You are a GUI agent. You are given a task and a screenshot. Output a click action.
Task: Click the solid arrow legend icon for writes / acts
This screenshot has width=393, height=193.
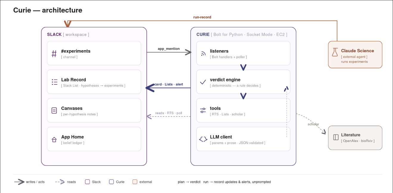19,182
